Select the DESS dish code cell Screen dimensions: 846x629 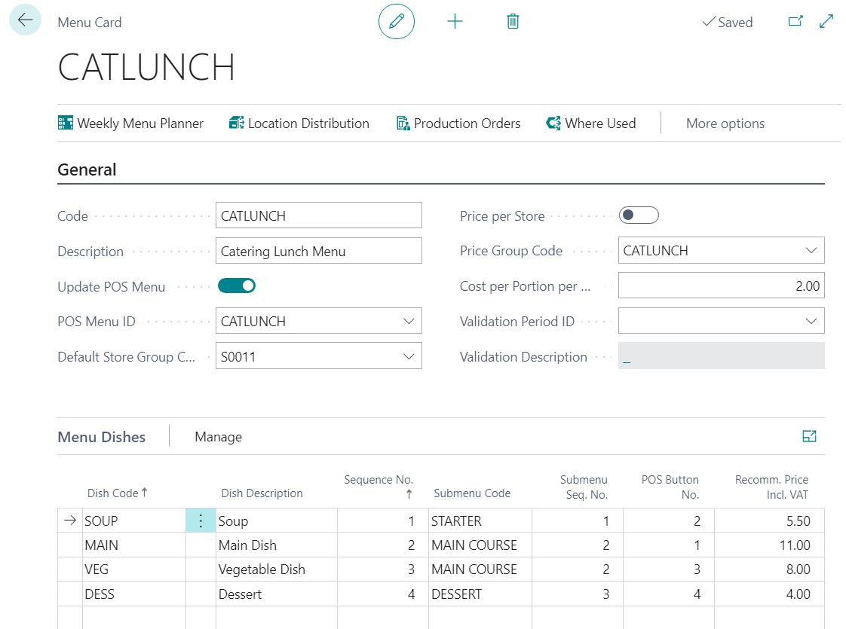(133, 594)
